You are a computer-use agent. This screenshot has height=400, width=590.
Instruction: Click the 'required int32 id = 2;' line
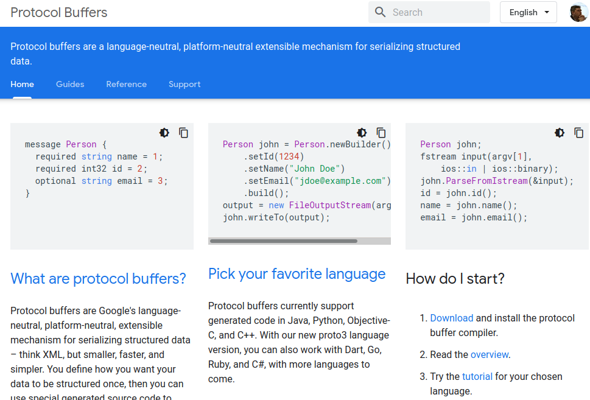(x=91, y=169)
